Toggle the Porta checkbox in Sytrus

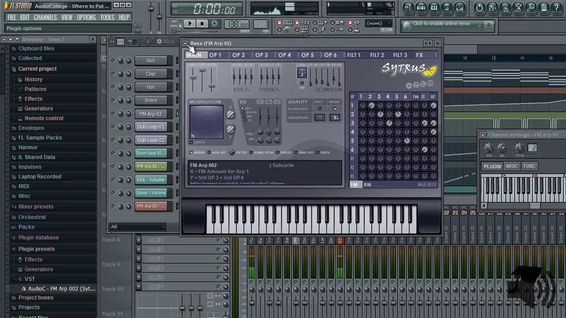pyautogui.click(x=317, y=152)
